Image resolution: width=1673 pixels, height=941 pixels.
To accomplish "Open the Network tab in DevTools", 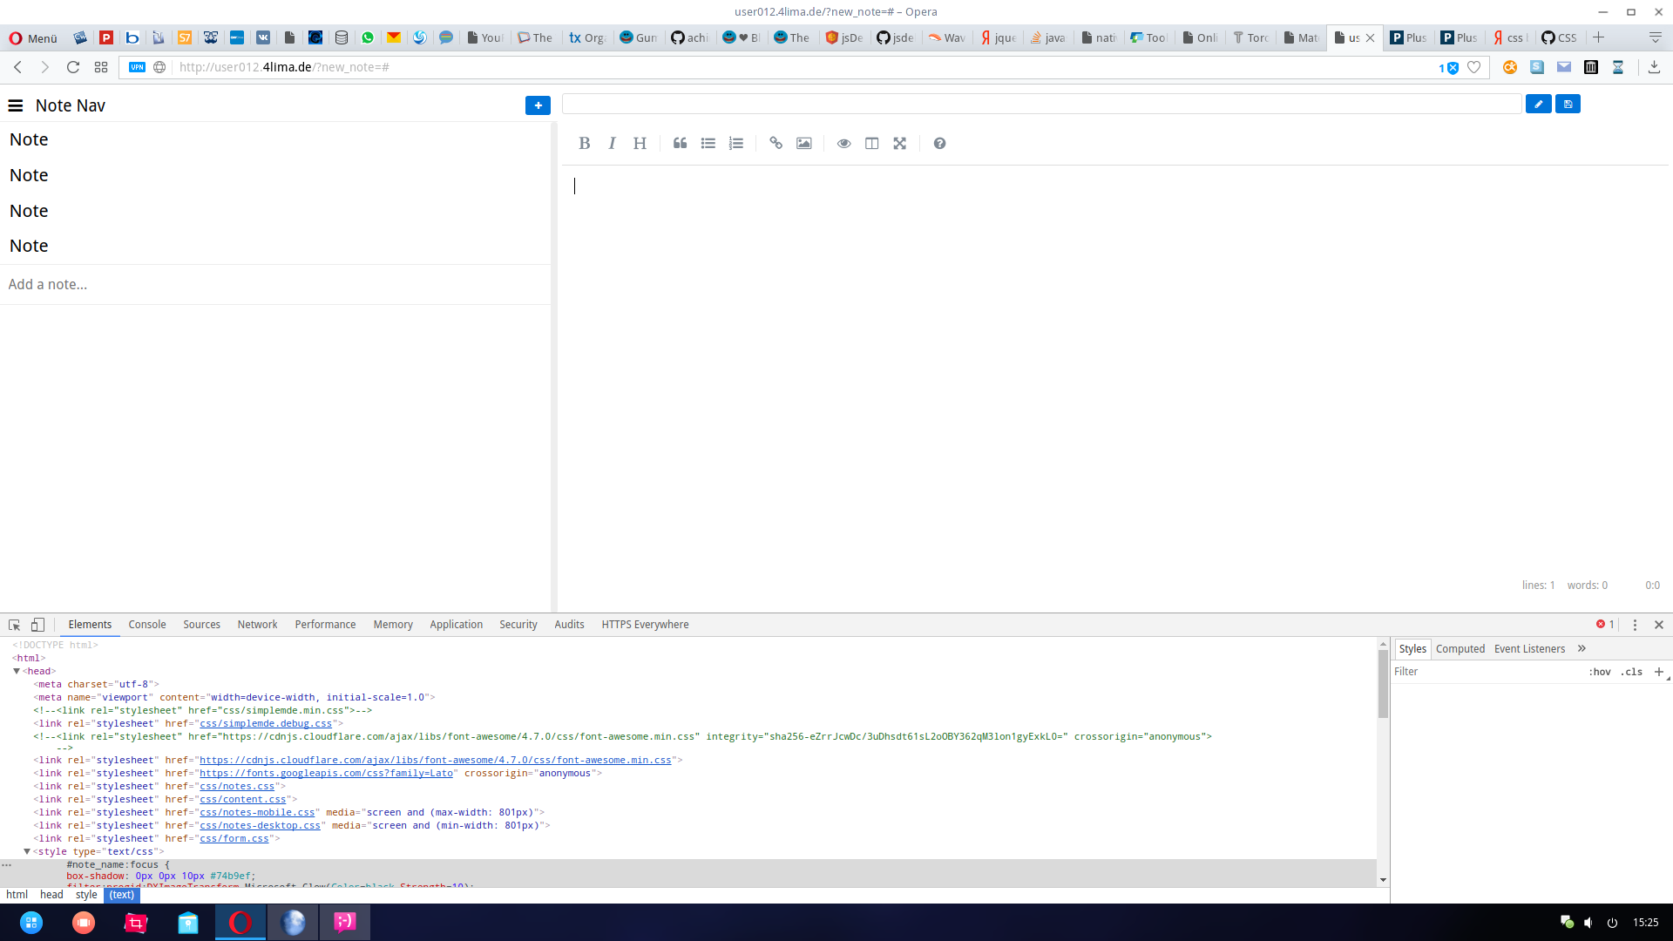I will point(257,625).
